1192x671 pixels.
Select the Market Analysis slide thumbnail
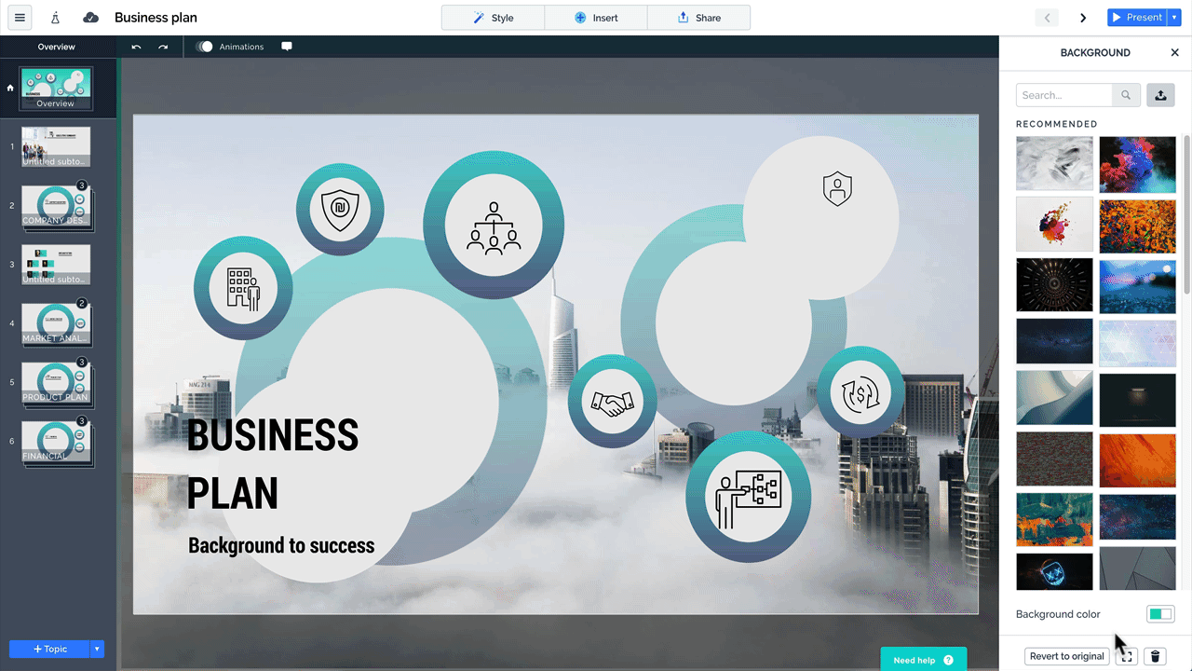(x=56, y=323)
